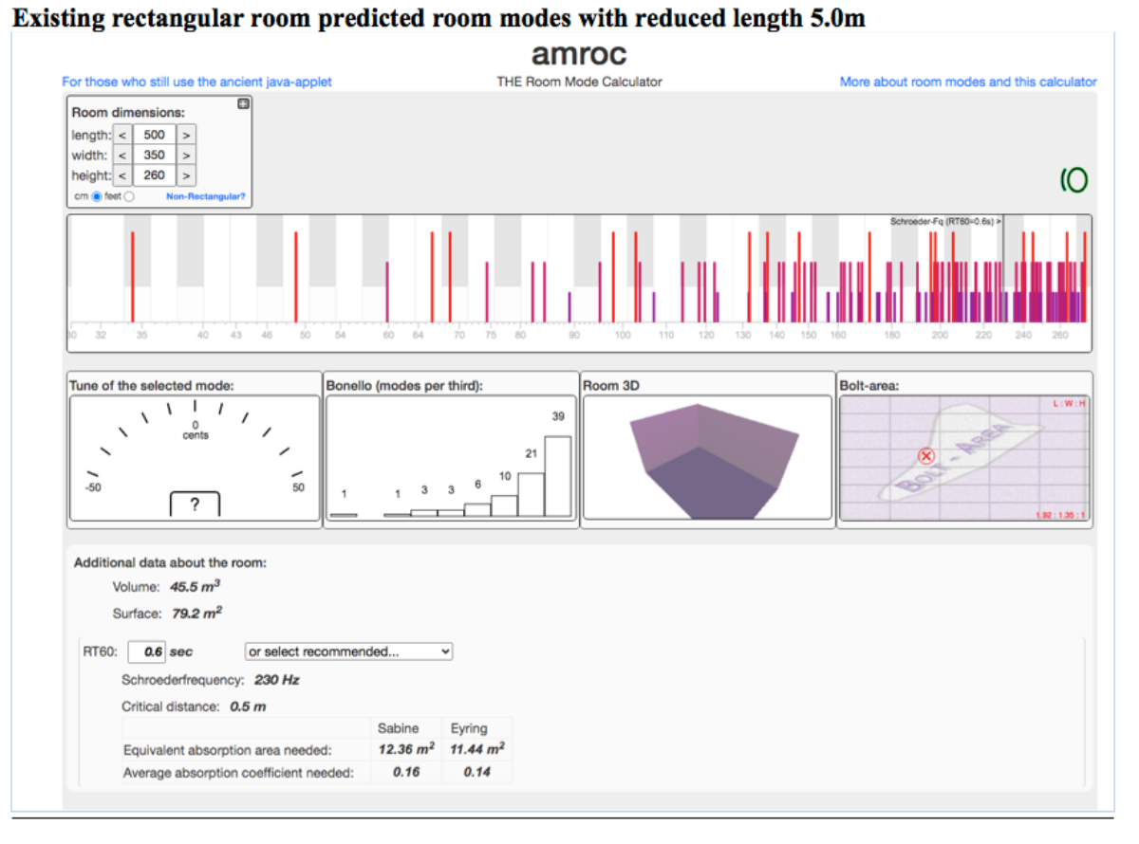Screen dimensions: 1139x844
Task: Click the tallest Bonello bar labeled 39
Action: (557, 476)
